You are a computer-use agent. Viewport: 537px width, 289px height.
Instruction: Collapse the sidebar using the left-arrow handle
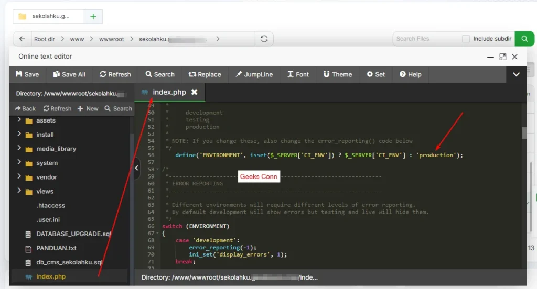click(x=137, y=168)
